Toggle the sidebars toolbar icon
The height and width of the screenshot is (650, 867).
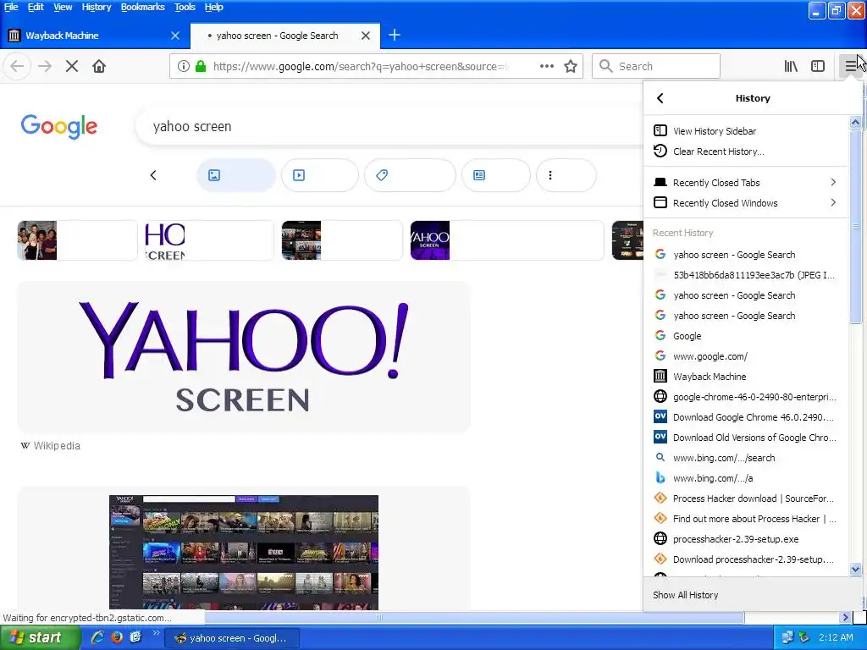click(x=818, y=66)
